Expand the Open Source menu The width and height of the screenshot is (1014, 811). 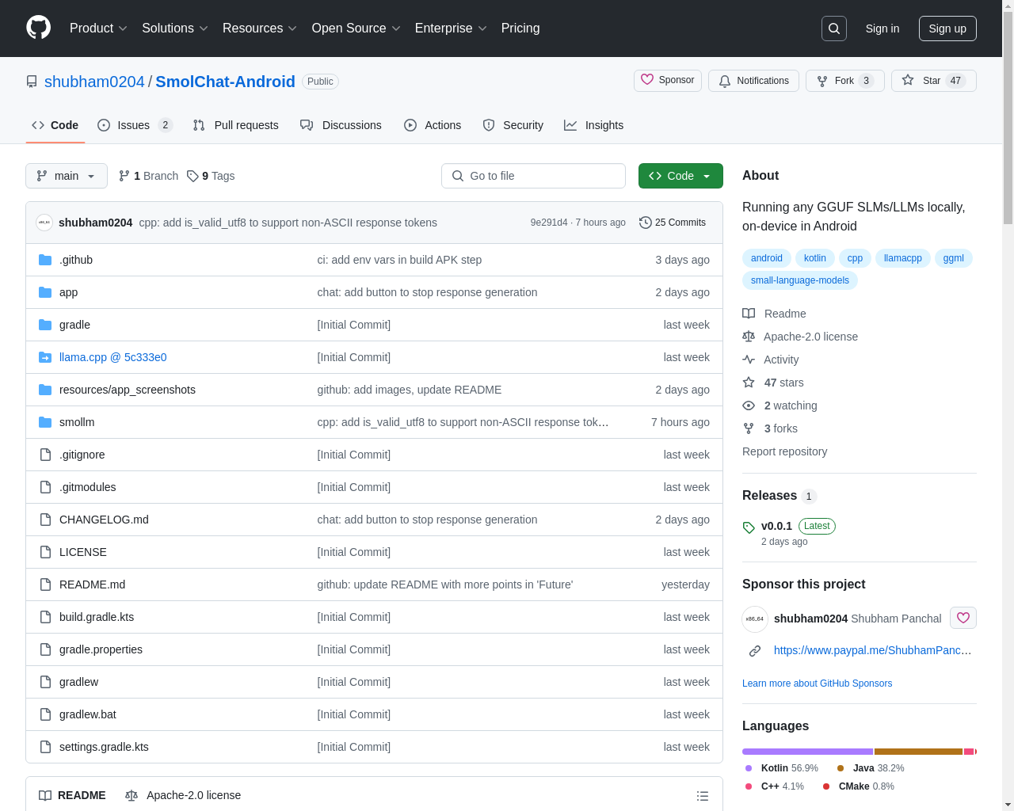point(356,29)
